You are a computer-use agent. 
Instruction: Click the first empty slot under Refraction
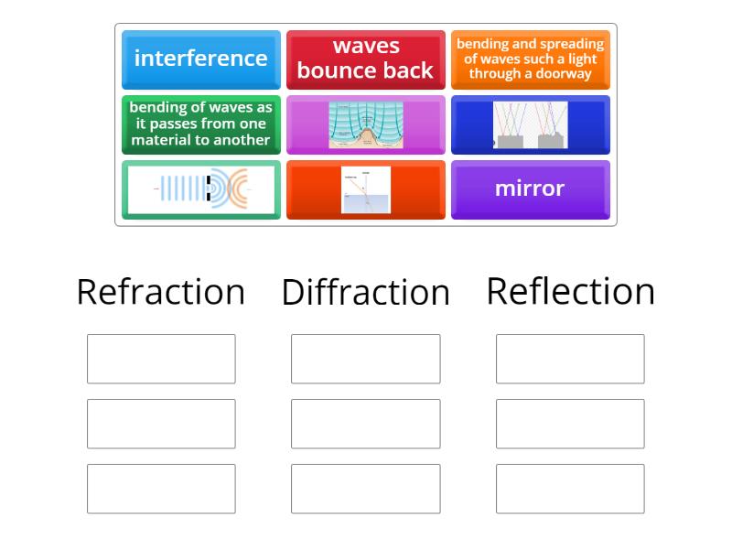point(161,359)
